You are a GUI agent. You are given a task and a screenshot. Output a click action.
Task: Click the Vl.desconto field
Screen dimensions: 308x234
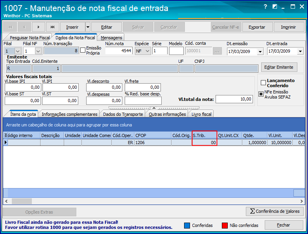tap(104, 88)
